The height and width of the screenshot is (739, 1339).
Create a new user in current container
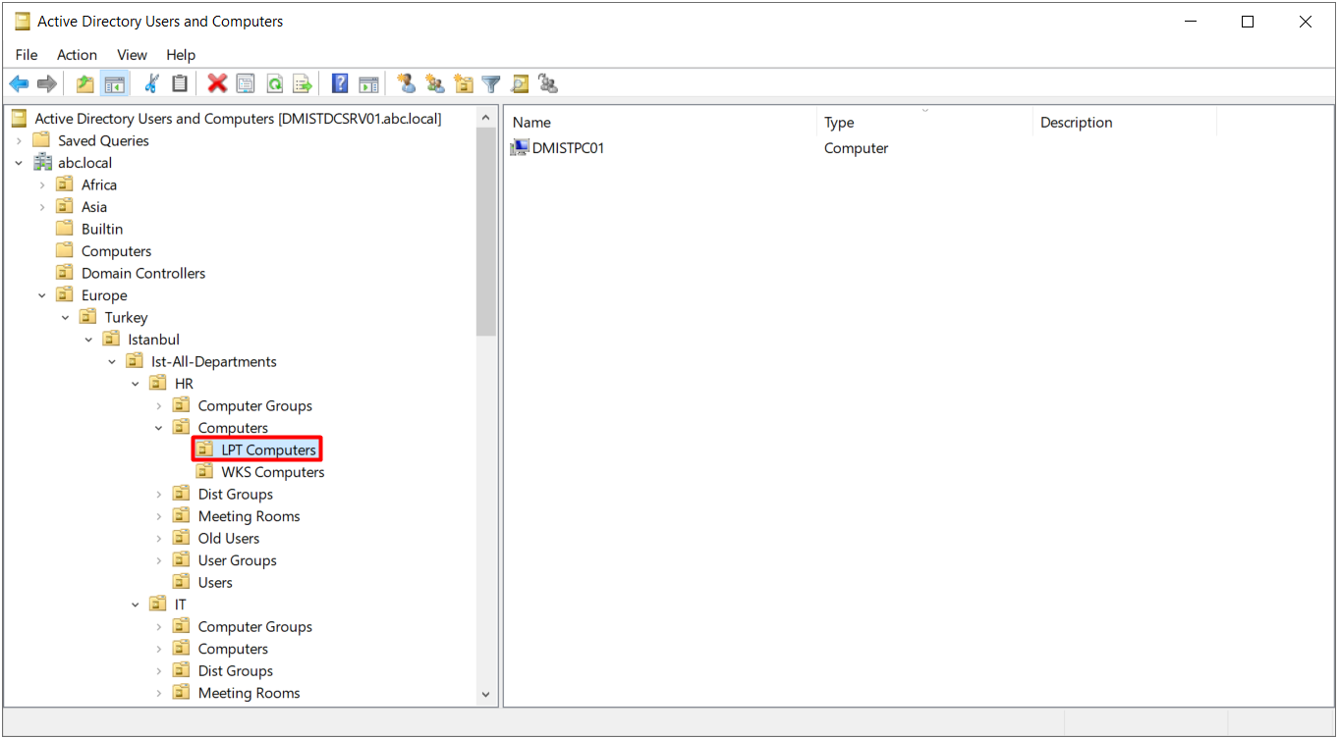(x=406, y=84)
